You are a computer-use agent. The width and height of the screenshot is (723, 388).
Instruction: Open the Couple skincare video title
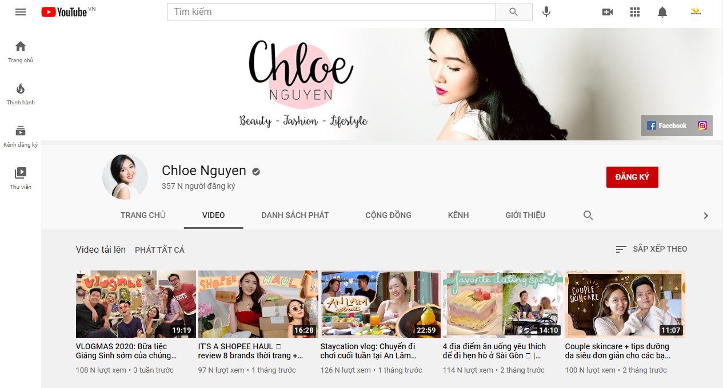click(x=618, y=351)
